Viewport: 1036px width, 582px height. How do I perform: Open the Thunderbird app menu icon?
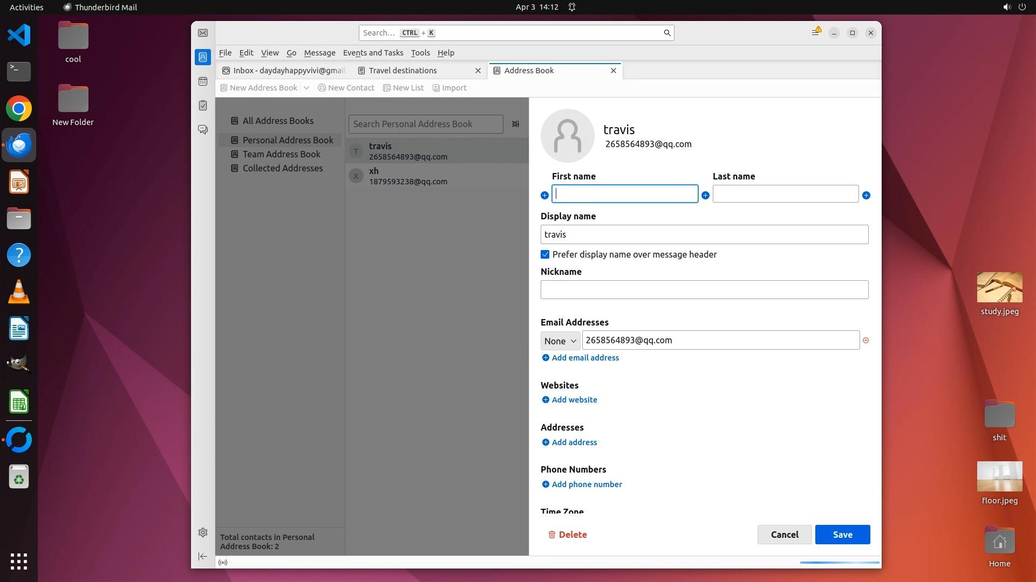(x=815, y=33)
